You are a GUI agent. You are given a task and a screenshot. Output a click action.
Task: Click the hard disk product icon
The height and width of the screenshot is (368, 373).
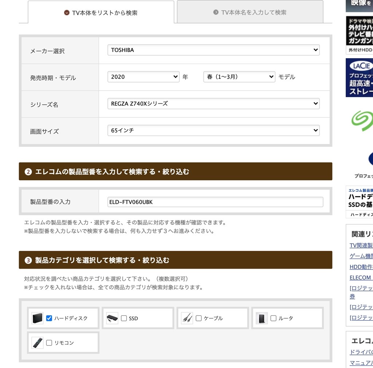(38, 318)
